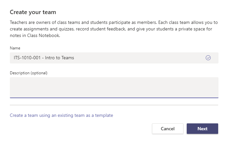Viewport: 228px width, 144px height.
Task: Proceed to next step with Next
Action: (202, 129)
